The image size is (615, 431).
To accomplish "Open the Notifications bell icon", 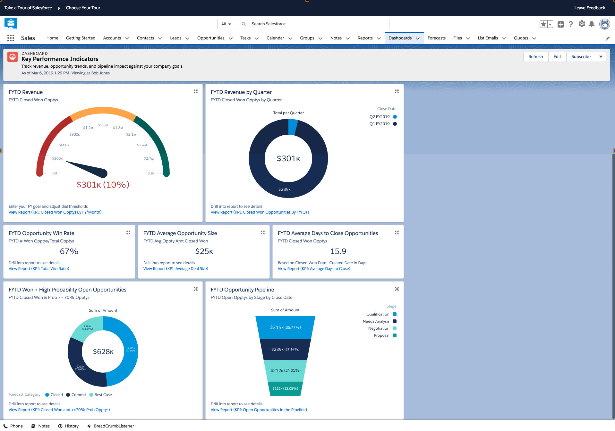I will pos(592,24).
